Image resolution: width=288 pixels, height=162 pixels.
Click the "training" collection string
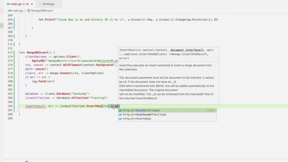pos(98,98)
